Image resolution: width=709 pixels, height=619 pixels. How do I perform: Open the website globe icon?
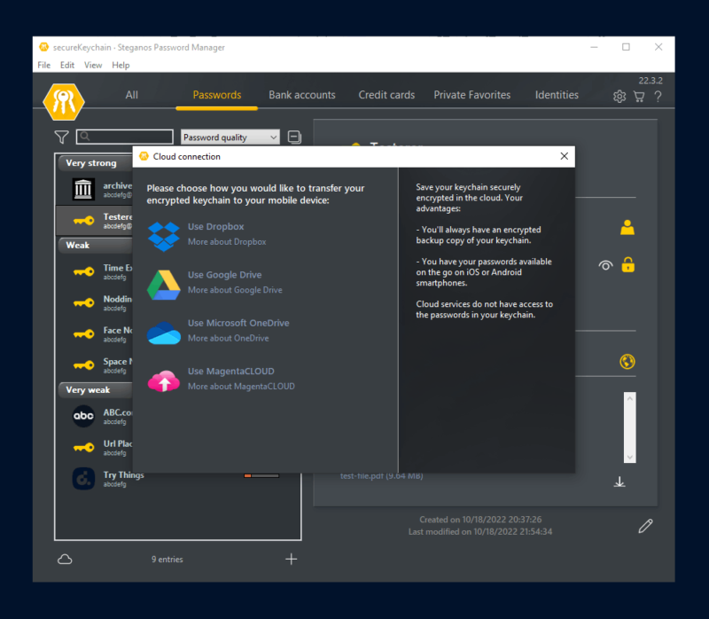tap(627, 362)
